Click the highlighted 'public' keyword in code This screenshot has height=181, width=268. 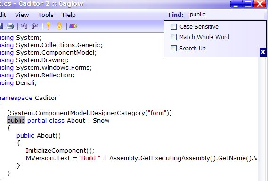click(x=16, y=121)
